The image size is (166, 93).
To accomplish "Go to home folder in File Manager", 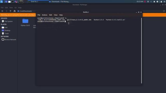I will click(15, 11).
